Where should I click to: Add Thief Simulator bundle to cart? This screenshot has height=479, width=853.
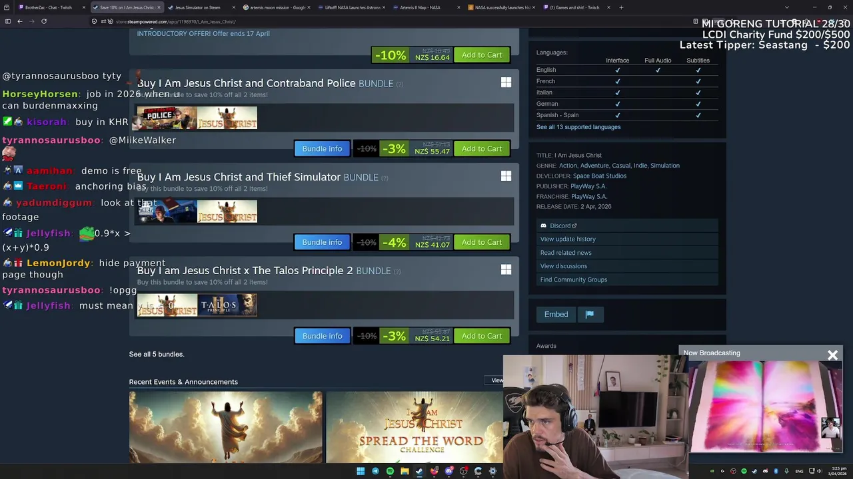click(482, 242)
